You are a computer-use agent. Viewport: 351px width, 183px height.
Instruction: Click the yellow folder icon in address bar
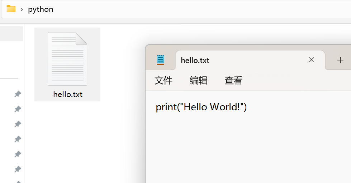pos(11,9)
